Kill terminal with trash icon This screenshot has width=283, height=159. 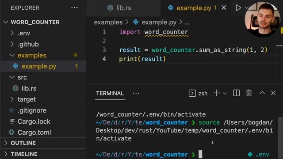[249, 93]
